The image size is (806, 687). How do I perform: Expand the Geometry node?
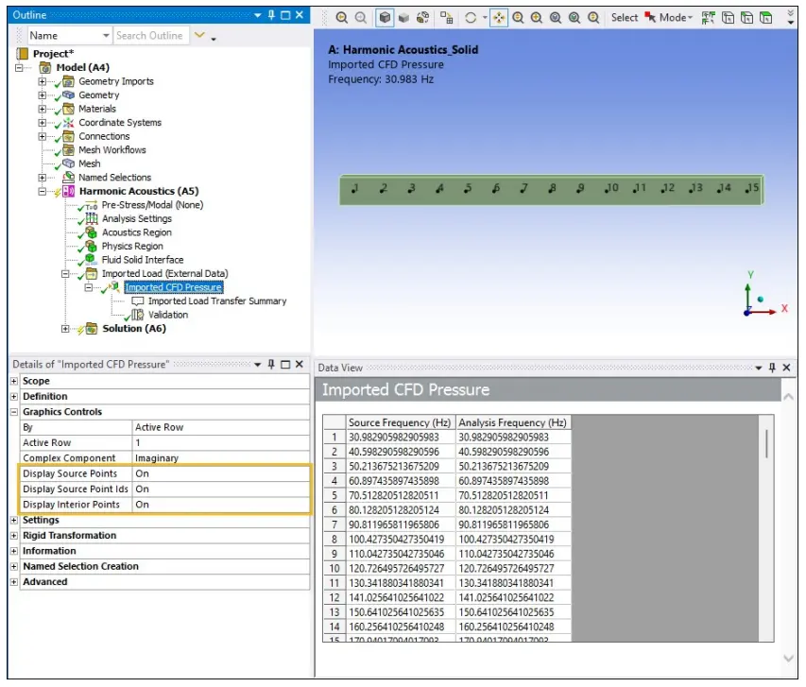[x=43, y=95]
